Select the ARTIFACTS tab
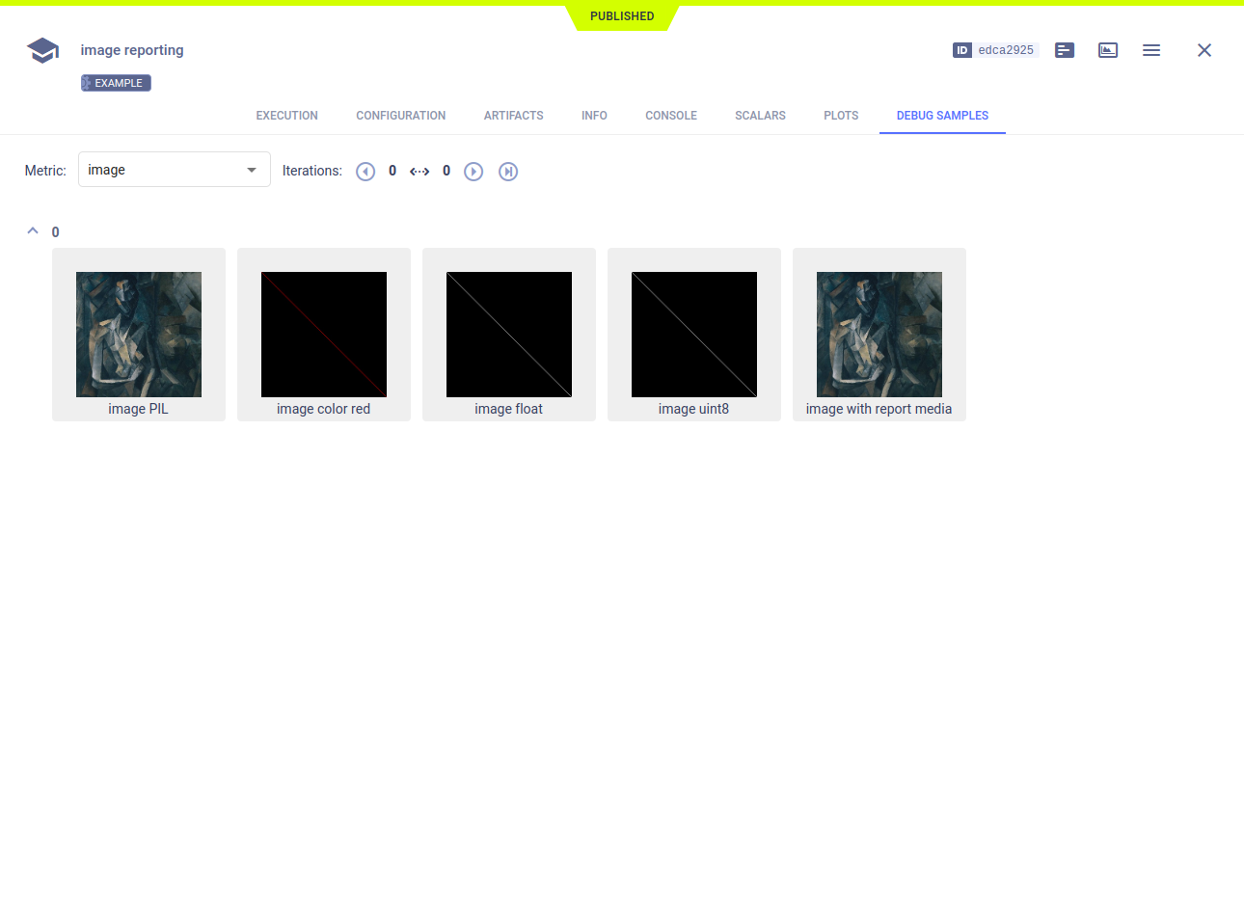Viewport: 1244px width, 916px height. pos(513,115)
